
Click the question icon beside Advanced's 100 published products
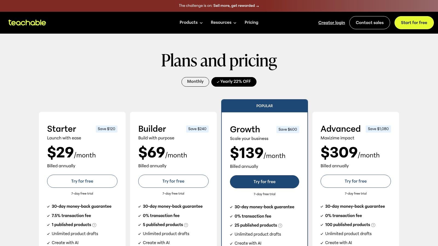tap(373, 225)
